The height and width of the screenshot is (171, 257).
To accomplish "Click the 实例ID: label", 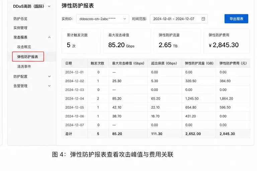I will coord(67,19).
